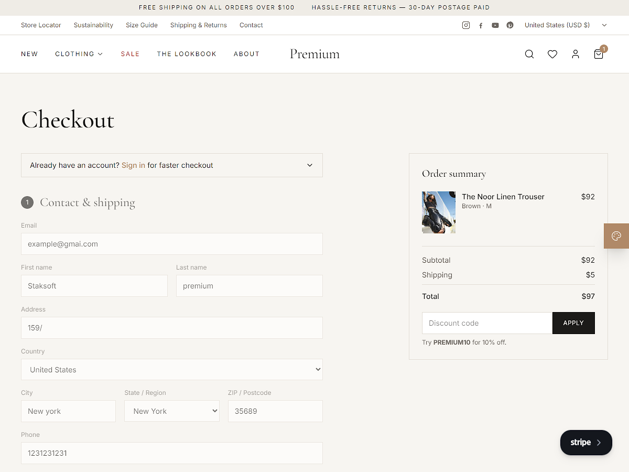Focus the Discount code field

pyautogui.click(x=487, y=323)
